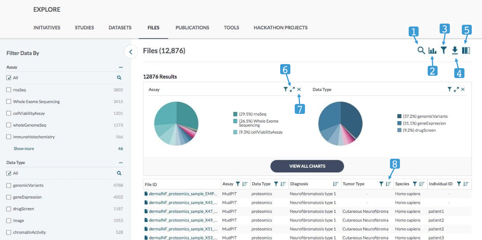Screen dimensions: 482x240
Task: Collapse the Assay filter section
Action: (121, 67)
